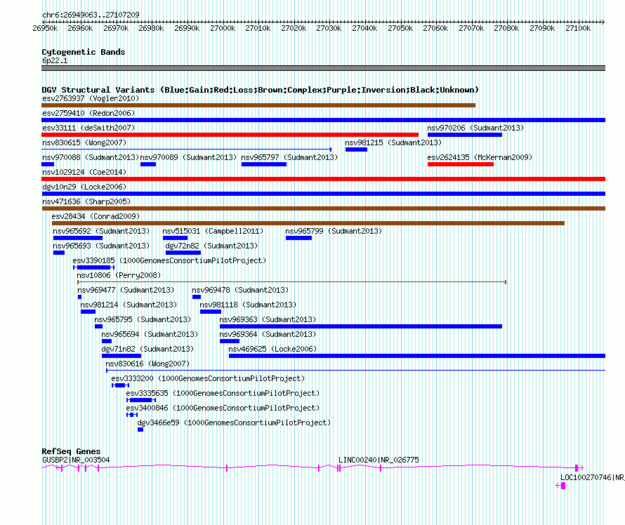Select nsv969478 (Sudmant2013) label

coord(240,290)
